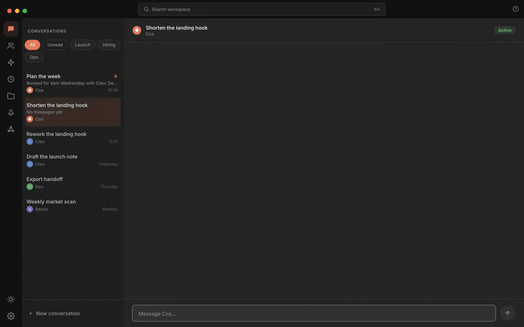Click the Monday timestamp on Weekly market scan
The height and width of the screenshot is (327, 524).
tap(110, 209)
